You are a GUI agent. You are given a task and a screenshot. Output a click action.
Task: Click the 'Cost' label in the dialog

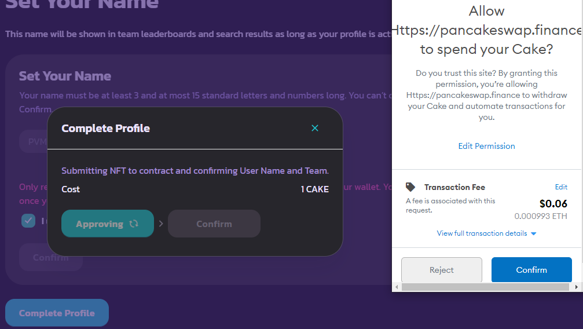click(x=71, y=189)
